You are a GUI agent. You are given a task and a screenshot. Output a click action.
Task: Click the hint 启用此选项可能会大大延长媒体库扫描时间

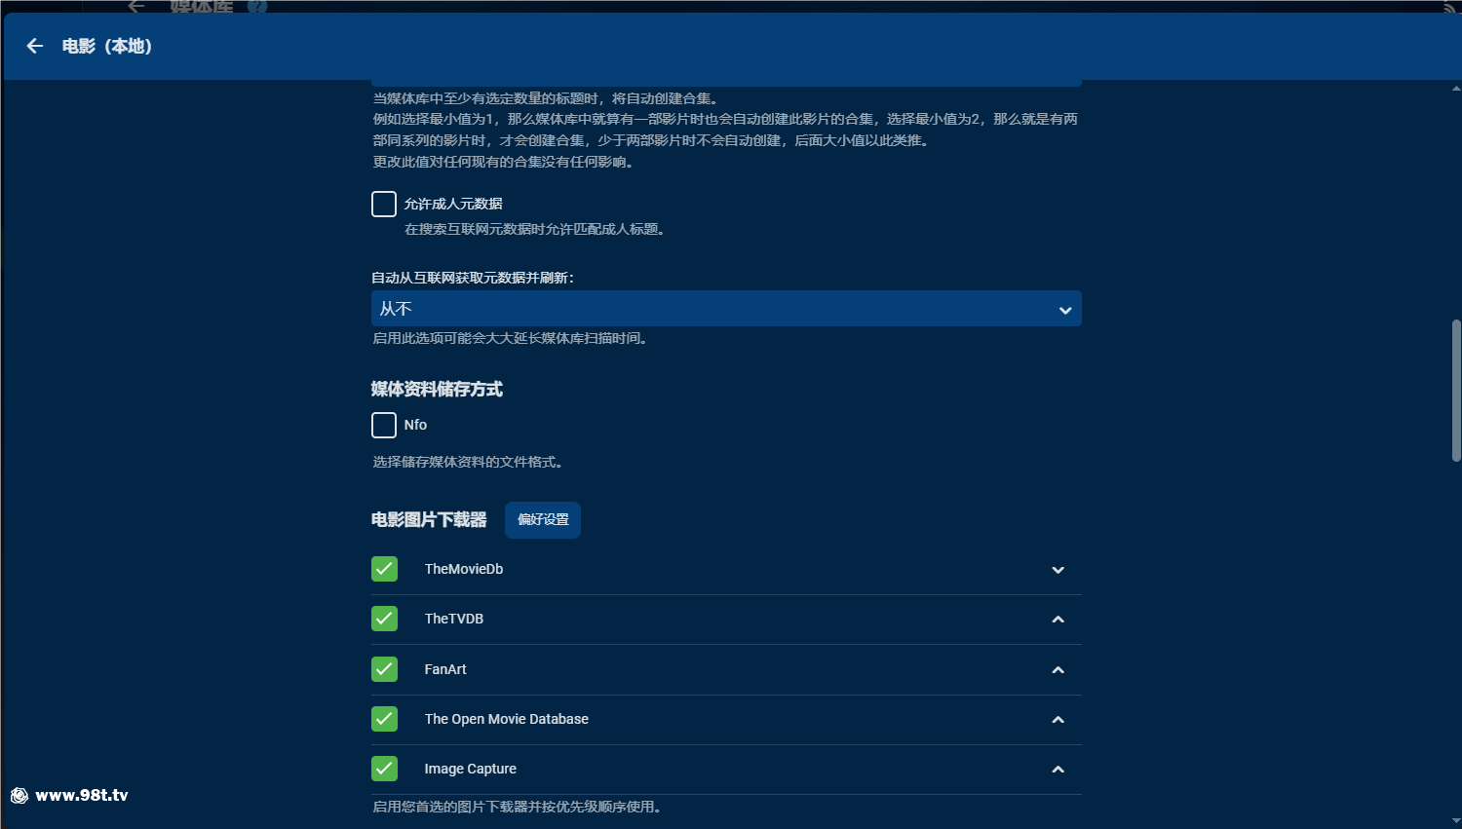tap(511, 338)
